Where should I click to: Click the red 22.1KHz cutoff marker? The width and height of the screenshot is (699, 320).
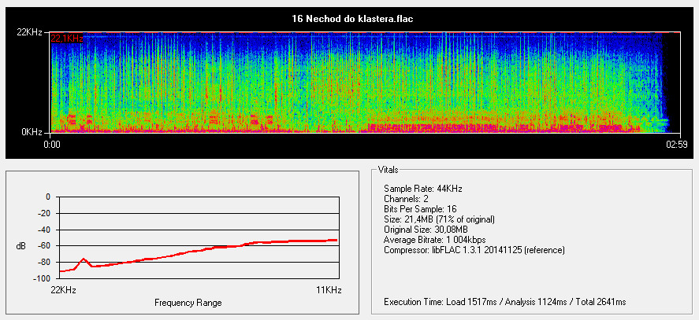[x=67, y=38]
